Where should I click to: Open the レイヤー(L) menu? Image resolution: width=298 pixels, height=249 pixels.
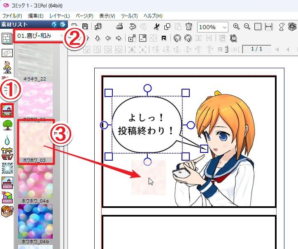point(60,16)
